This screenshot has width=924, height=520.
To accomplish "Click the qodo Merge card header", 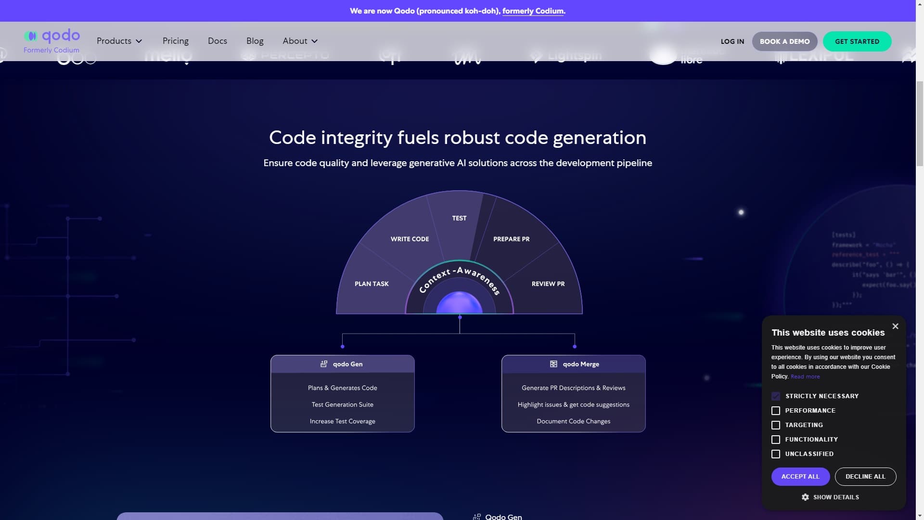I will coord(574,364).
